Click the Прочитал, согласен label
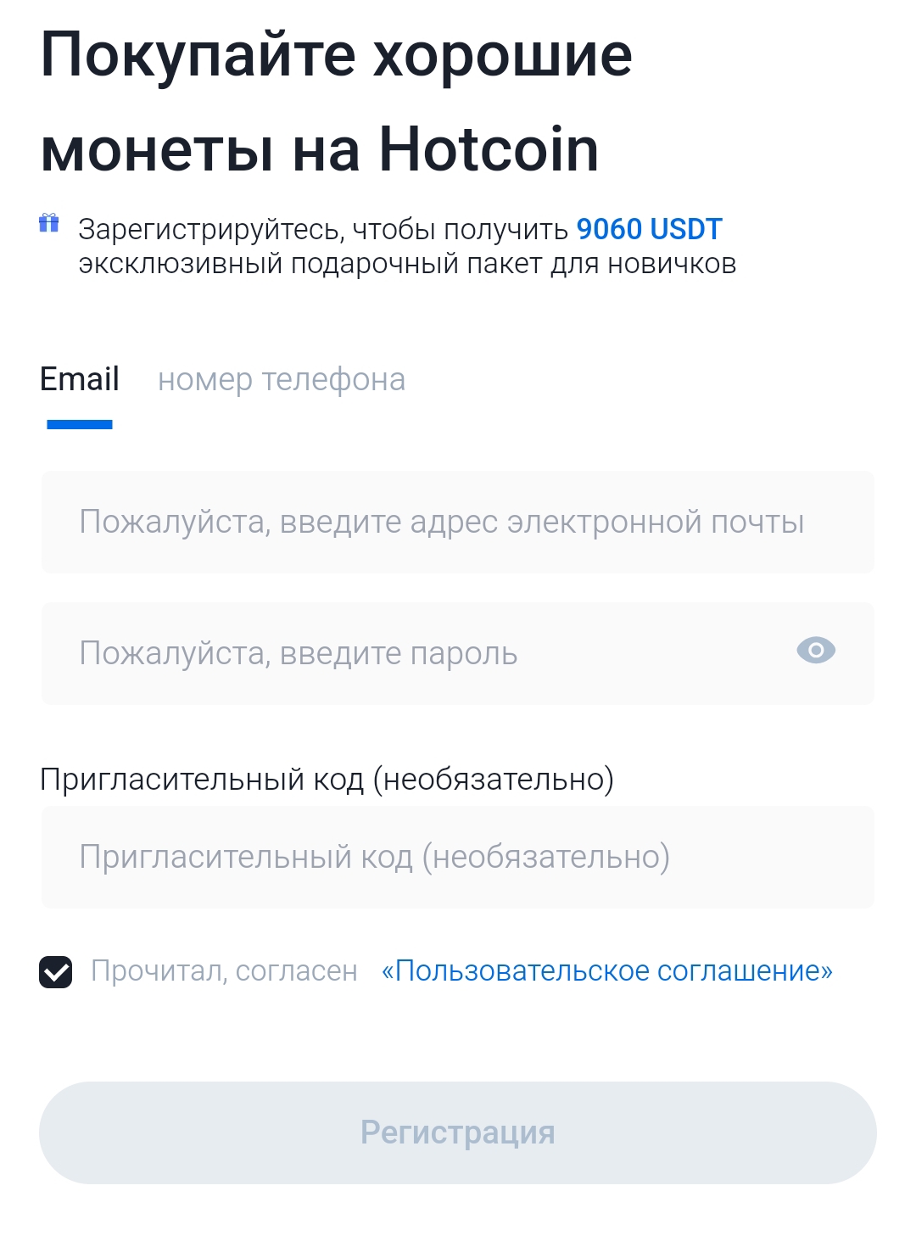Viewport: 916px width, 1247px height. tap(225, 970)
